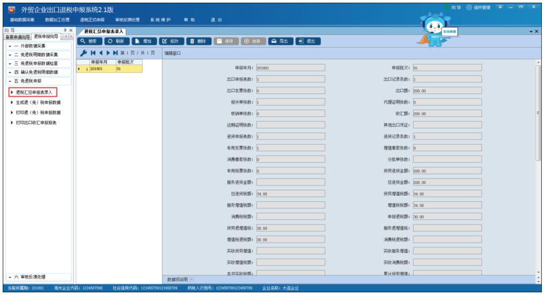This screenshot has height=295, width=544.
Task: Click the 刷新 refresh button
Action: [x=116, y=41]
